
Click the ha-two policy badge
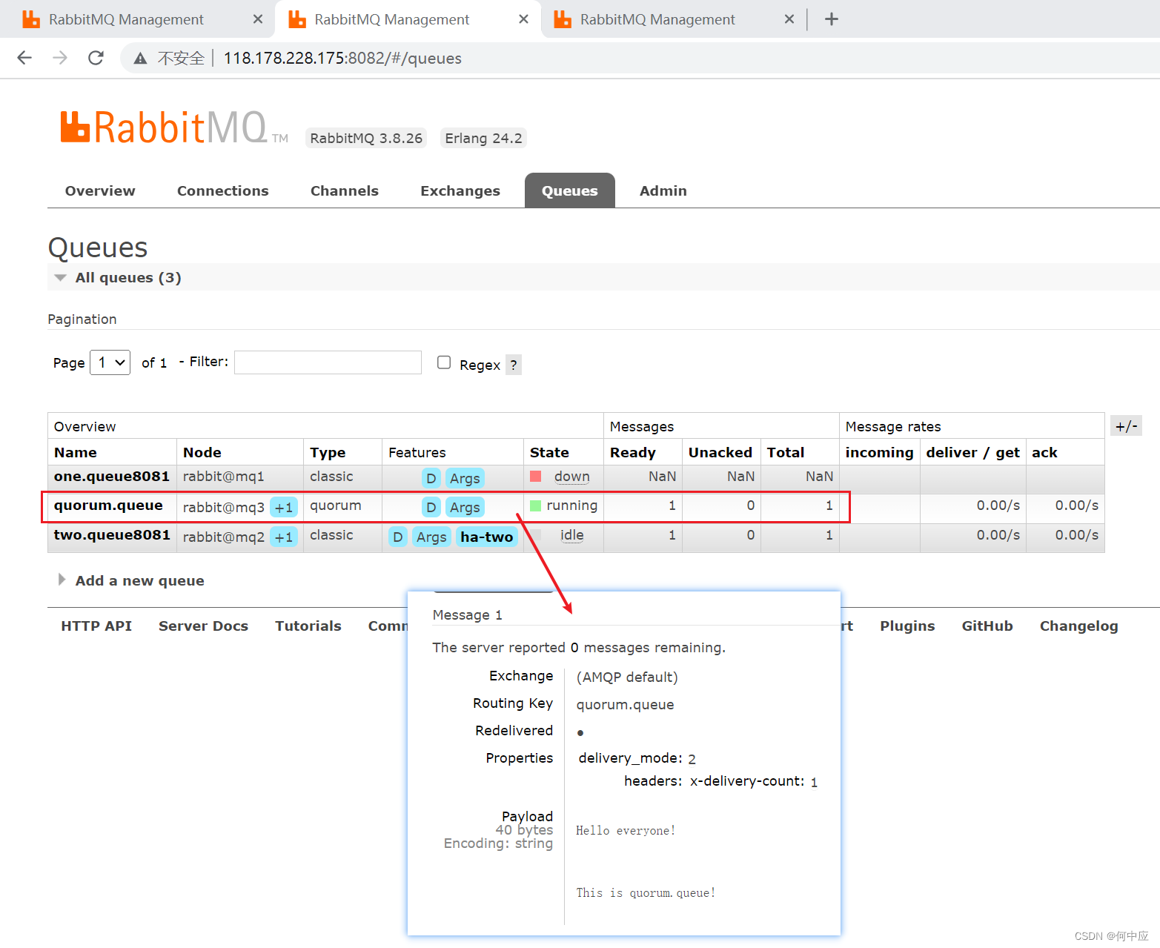[x=486, y=537]
